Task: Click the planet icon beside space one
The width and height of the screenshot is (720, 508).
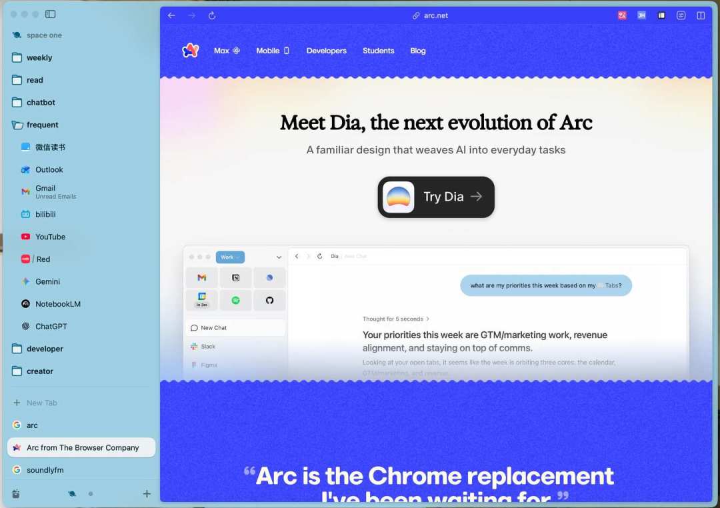Action: click(x=17, y=35)
